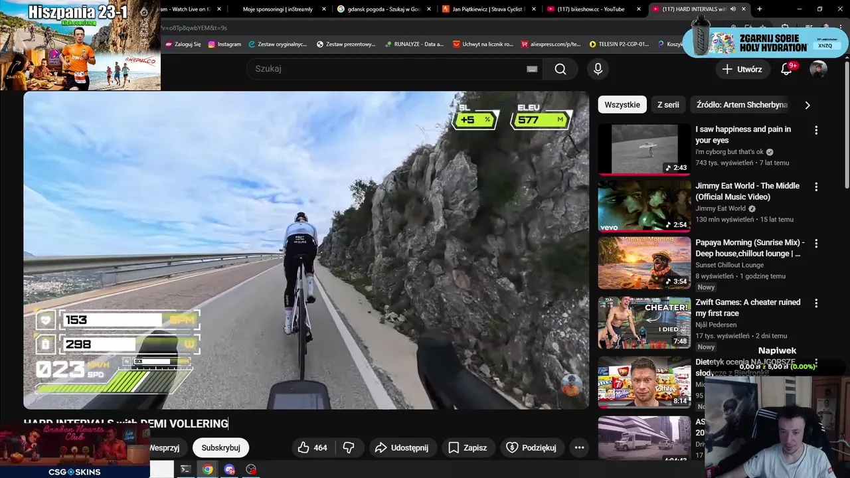Click the Podziękuj thanks button

[x=531, y=447]
